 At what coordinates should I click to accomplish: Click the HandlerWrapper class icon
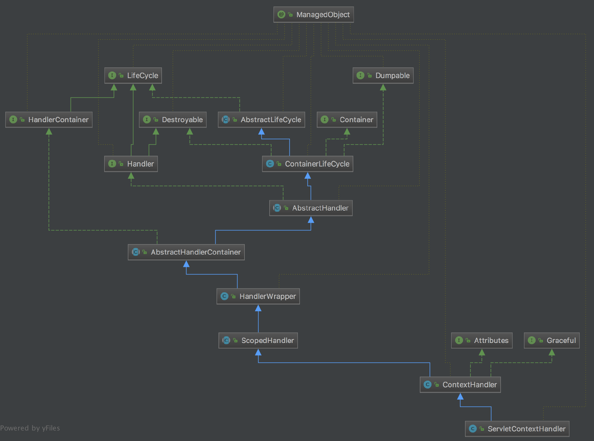(x=224, y=296)
